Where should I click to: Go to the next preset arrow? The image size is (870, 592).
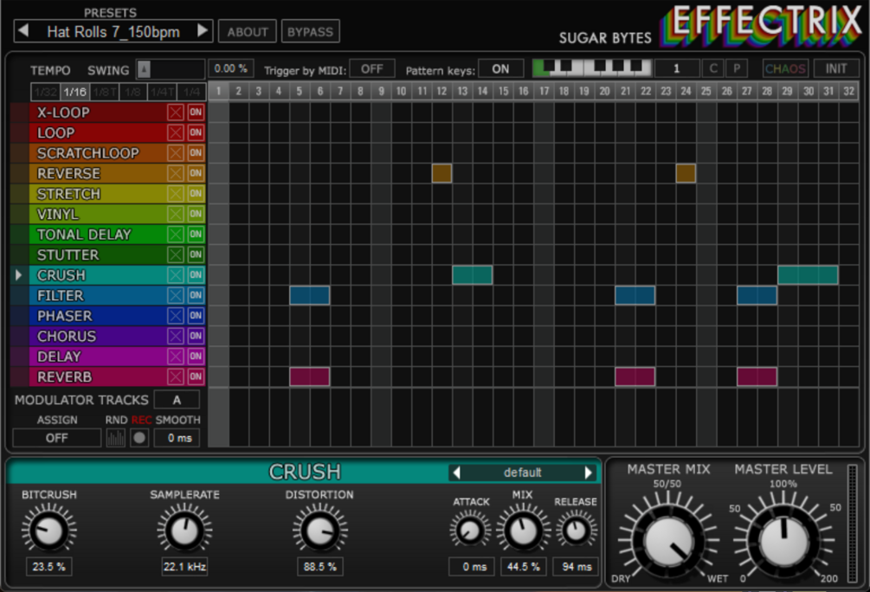(203, 30)
